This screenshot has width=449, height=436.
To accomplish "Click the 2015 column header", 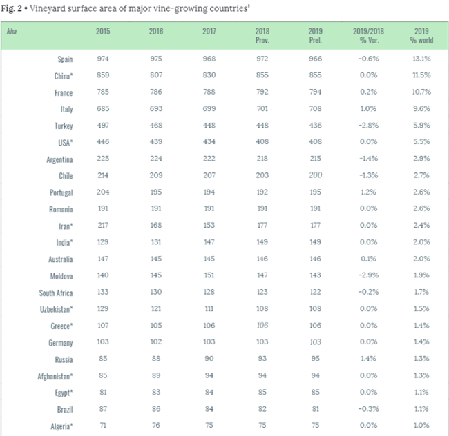I will [x=104, y=32].
